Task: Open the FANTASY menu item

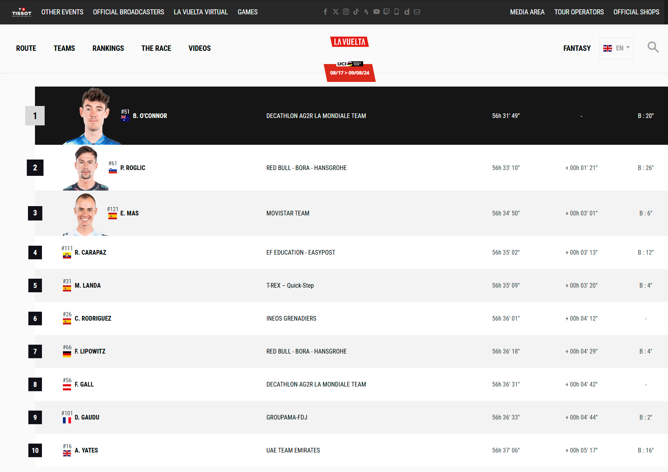Action: (x=577, y=48)
